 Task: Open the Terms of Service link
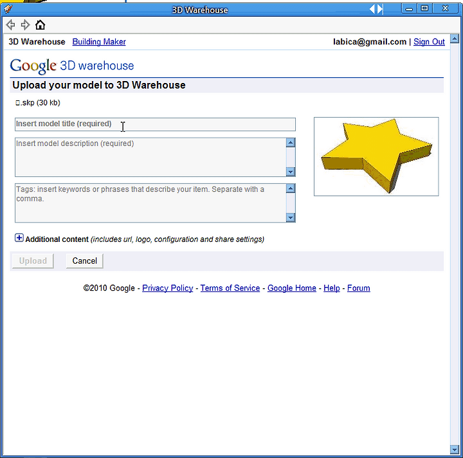(230, 288)
